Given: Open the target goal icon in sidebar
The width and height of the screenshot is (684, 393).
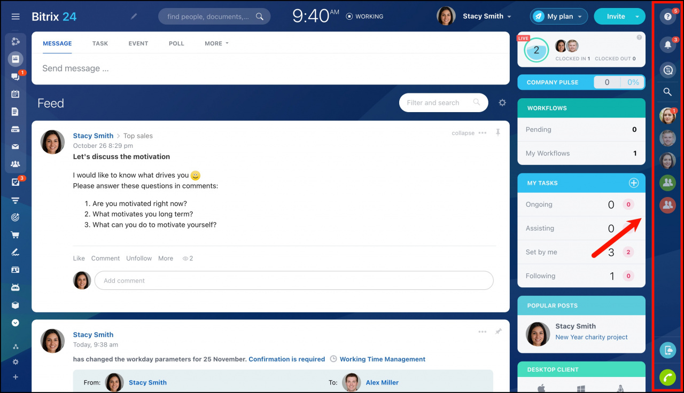Looking at the screenshot, I should coord(15,217).
